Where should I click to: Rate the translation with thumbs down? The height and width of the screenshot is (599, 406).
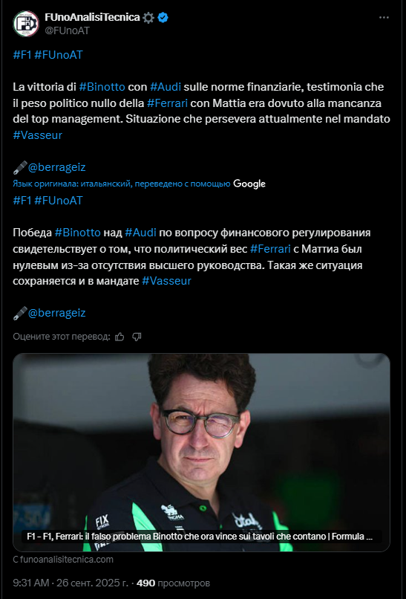137,337
